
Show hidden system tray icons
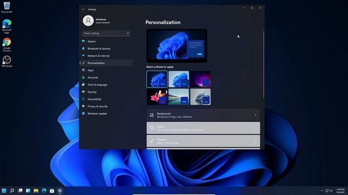coord(322,191)
